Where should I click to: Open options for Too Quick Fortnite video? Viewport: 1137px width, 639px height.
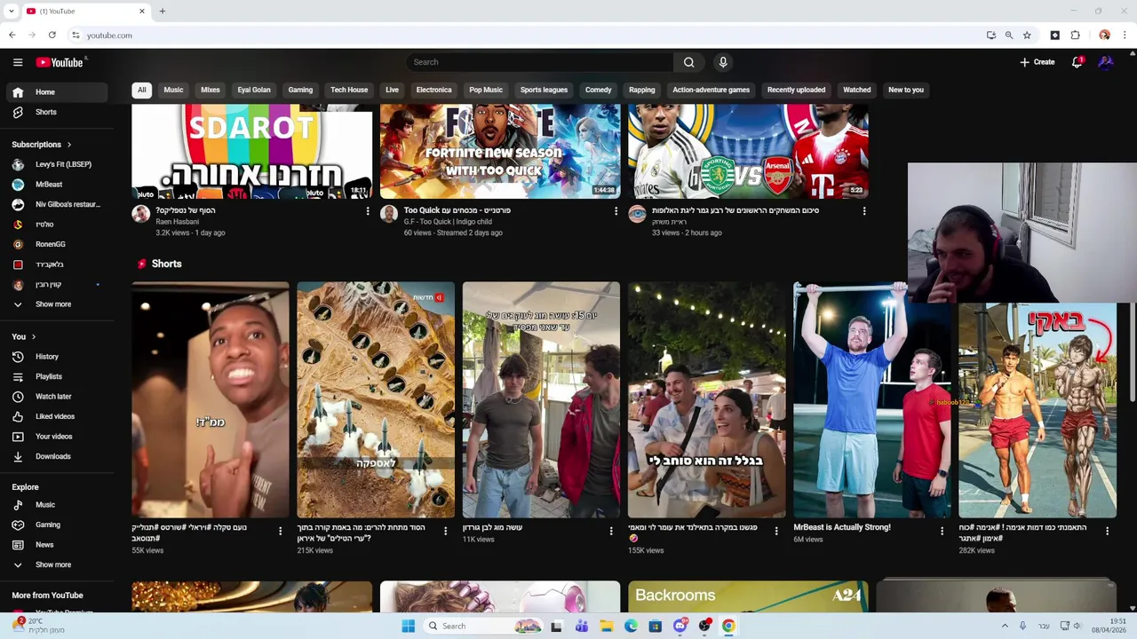click(x=616, y=211)
